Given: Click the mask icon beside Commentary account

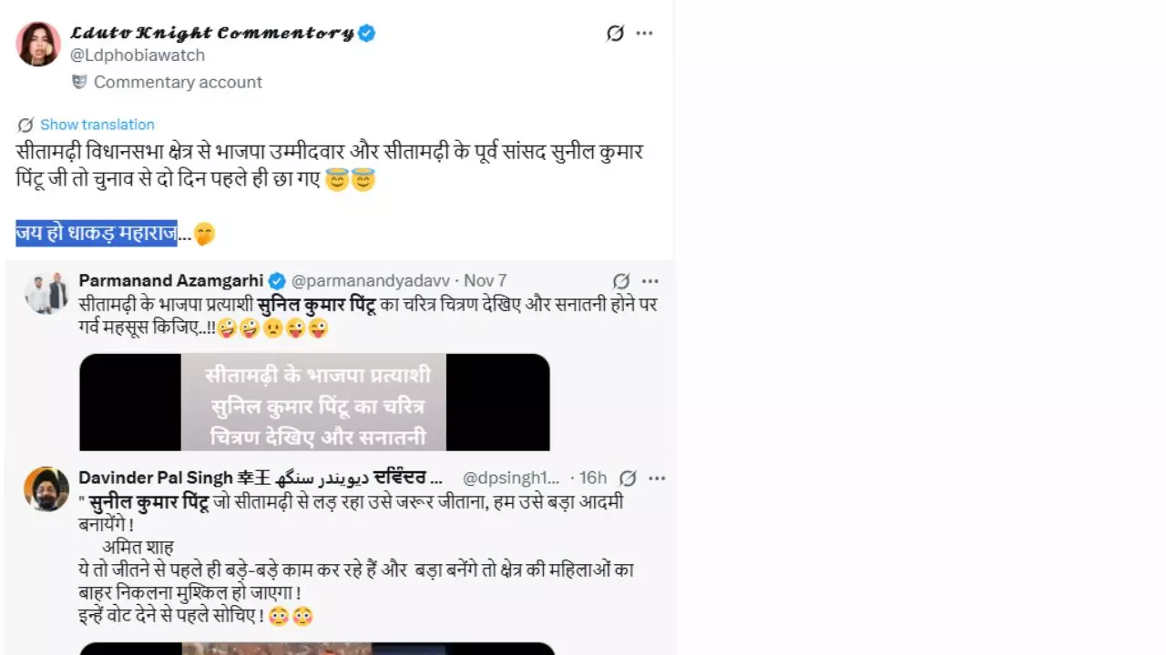Looking at the screenshot, I should 80,82.
